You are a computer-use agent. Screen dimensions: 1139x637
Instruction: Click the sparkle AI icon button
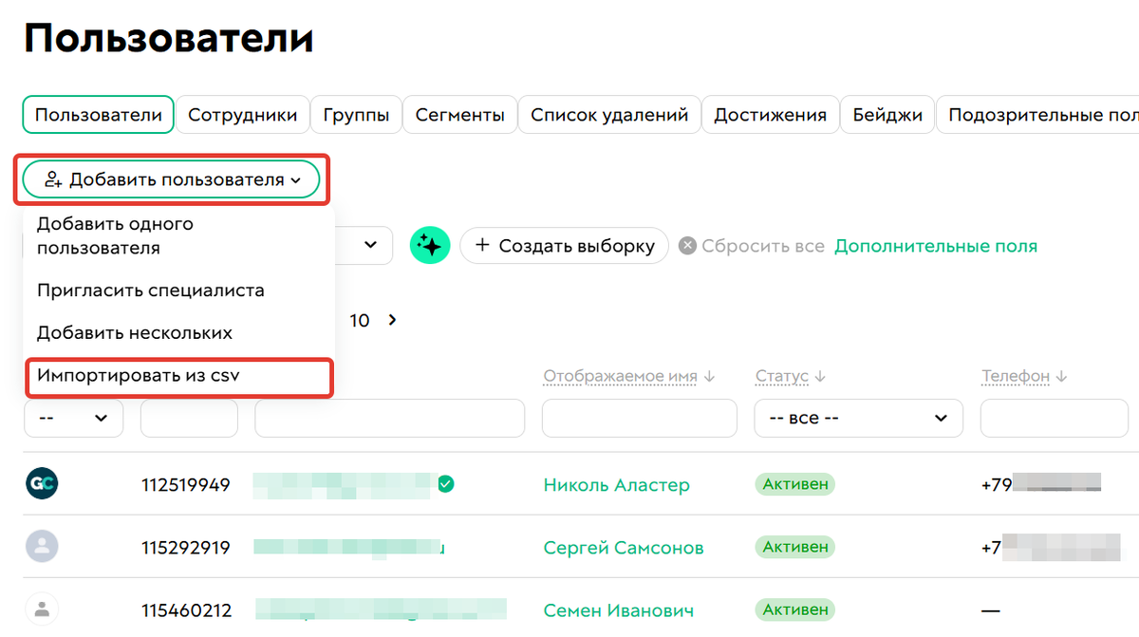click(x=430, y=246)
